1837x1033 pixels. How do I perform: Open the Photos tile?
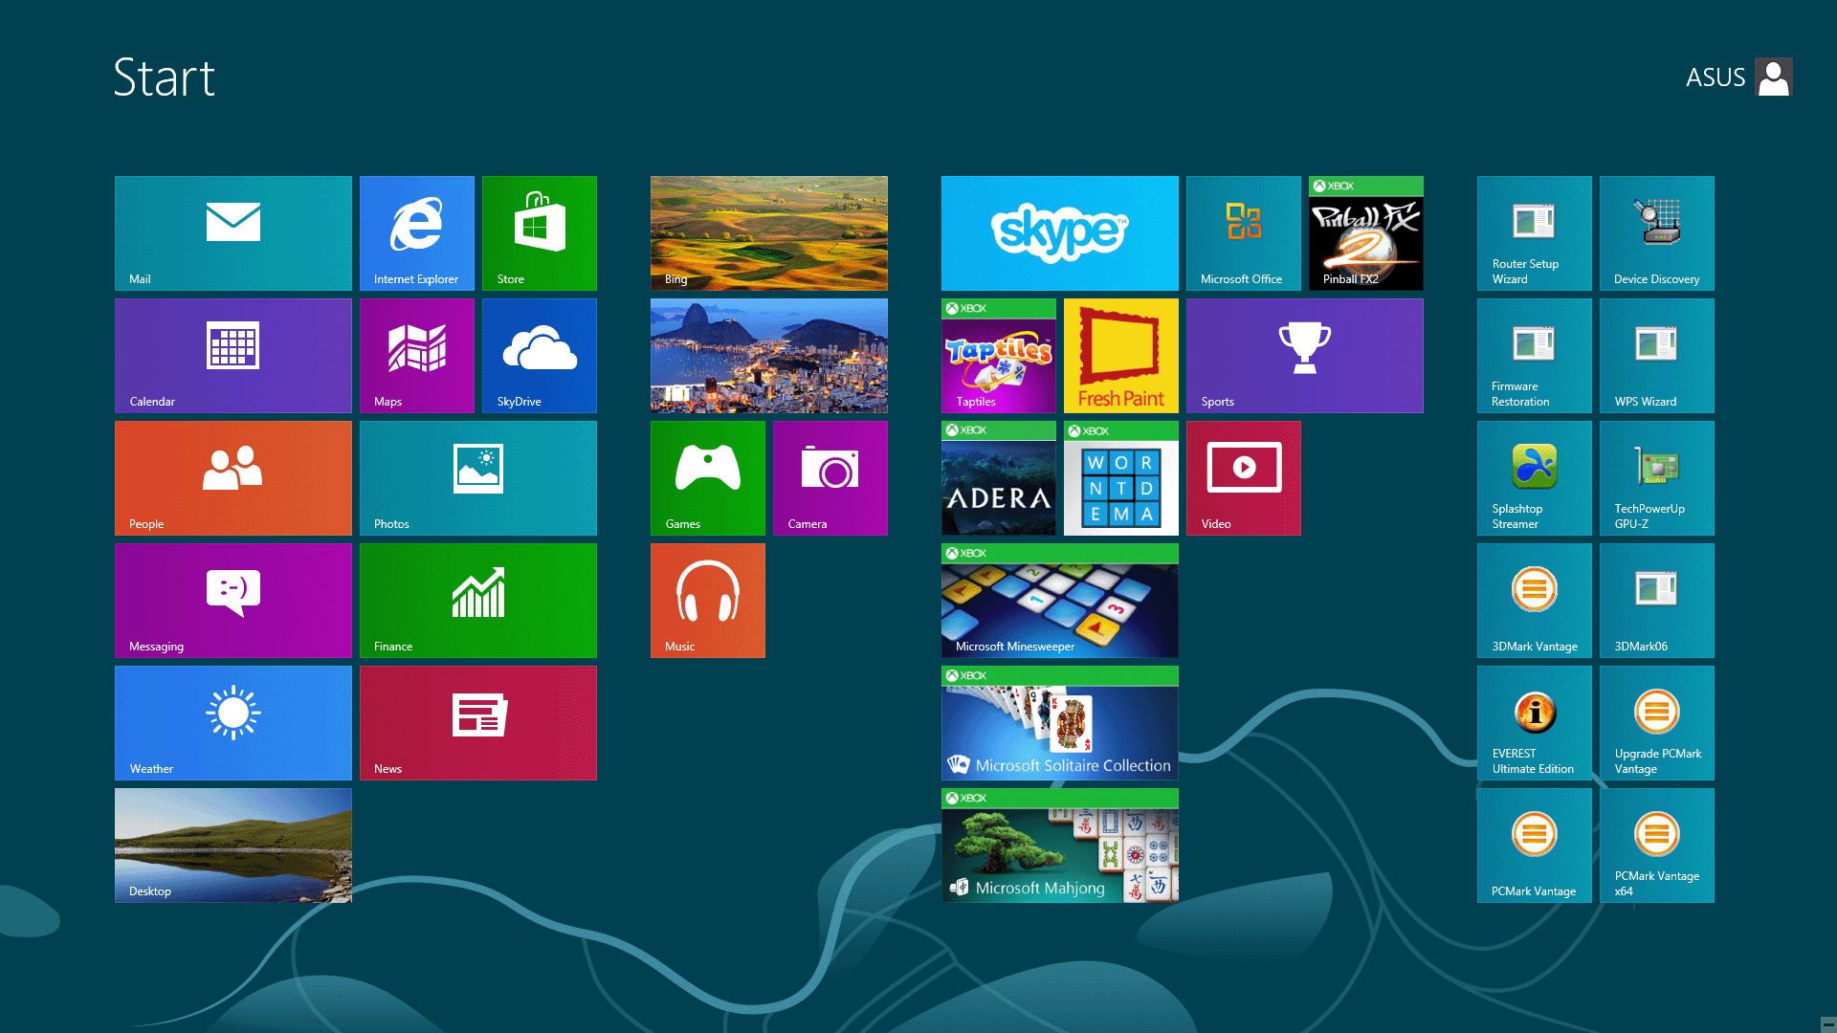point(478,478)
